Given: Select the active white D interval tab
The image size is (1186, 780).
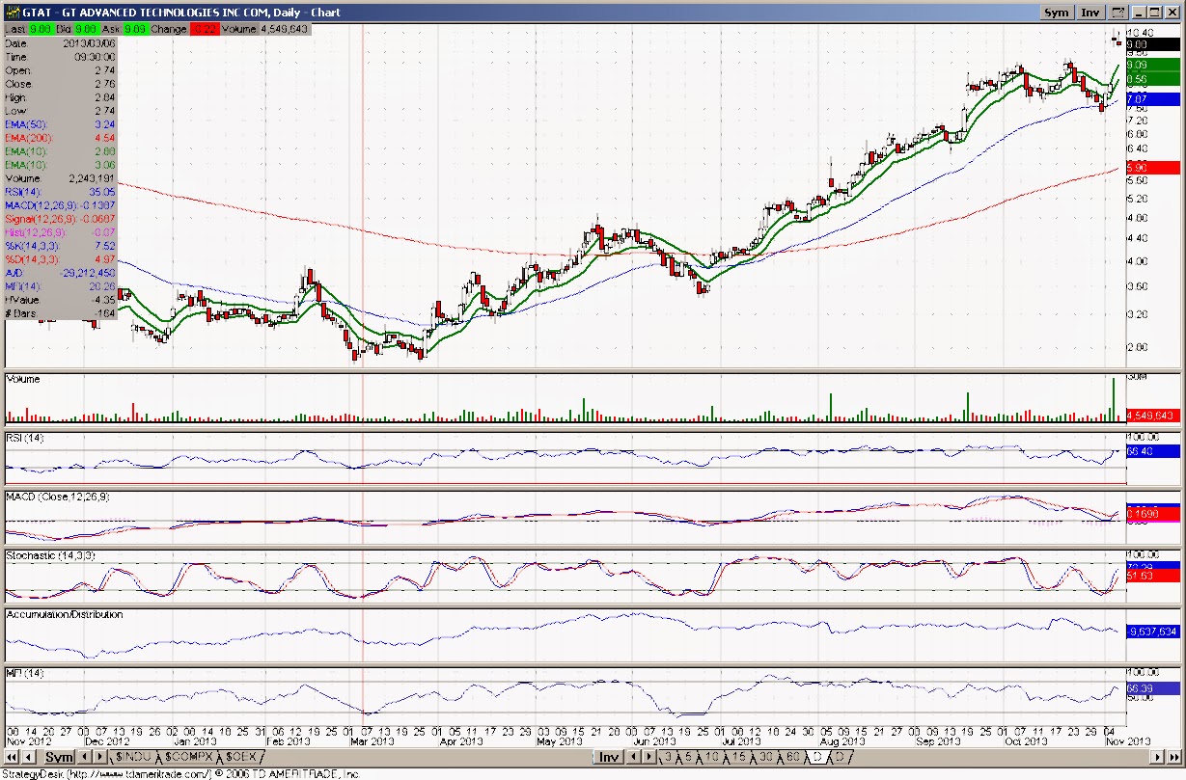Looking at the screenshot, I should (817, 757).
